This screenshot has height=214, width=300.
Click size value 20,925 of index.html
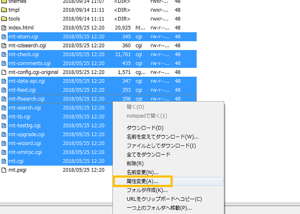(x=123, y=28)
